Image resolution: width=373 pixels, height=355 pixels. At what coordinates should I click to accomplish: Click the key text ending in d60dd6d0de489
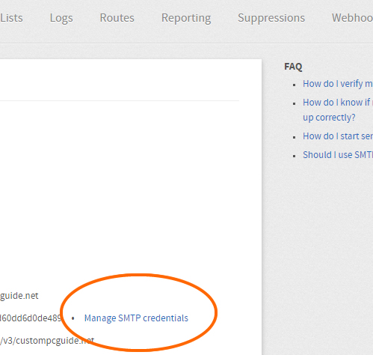point(31,318)
